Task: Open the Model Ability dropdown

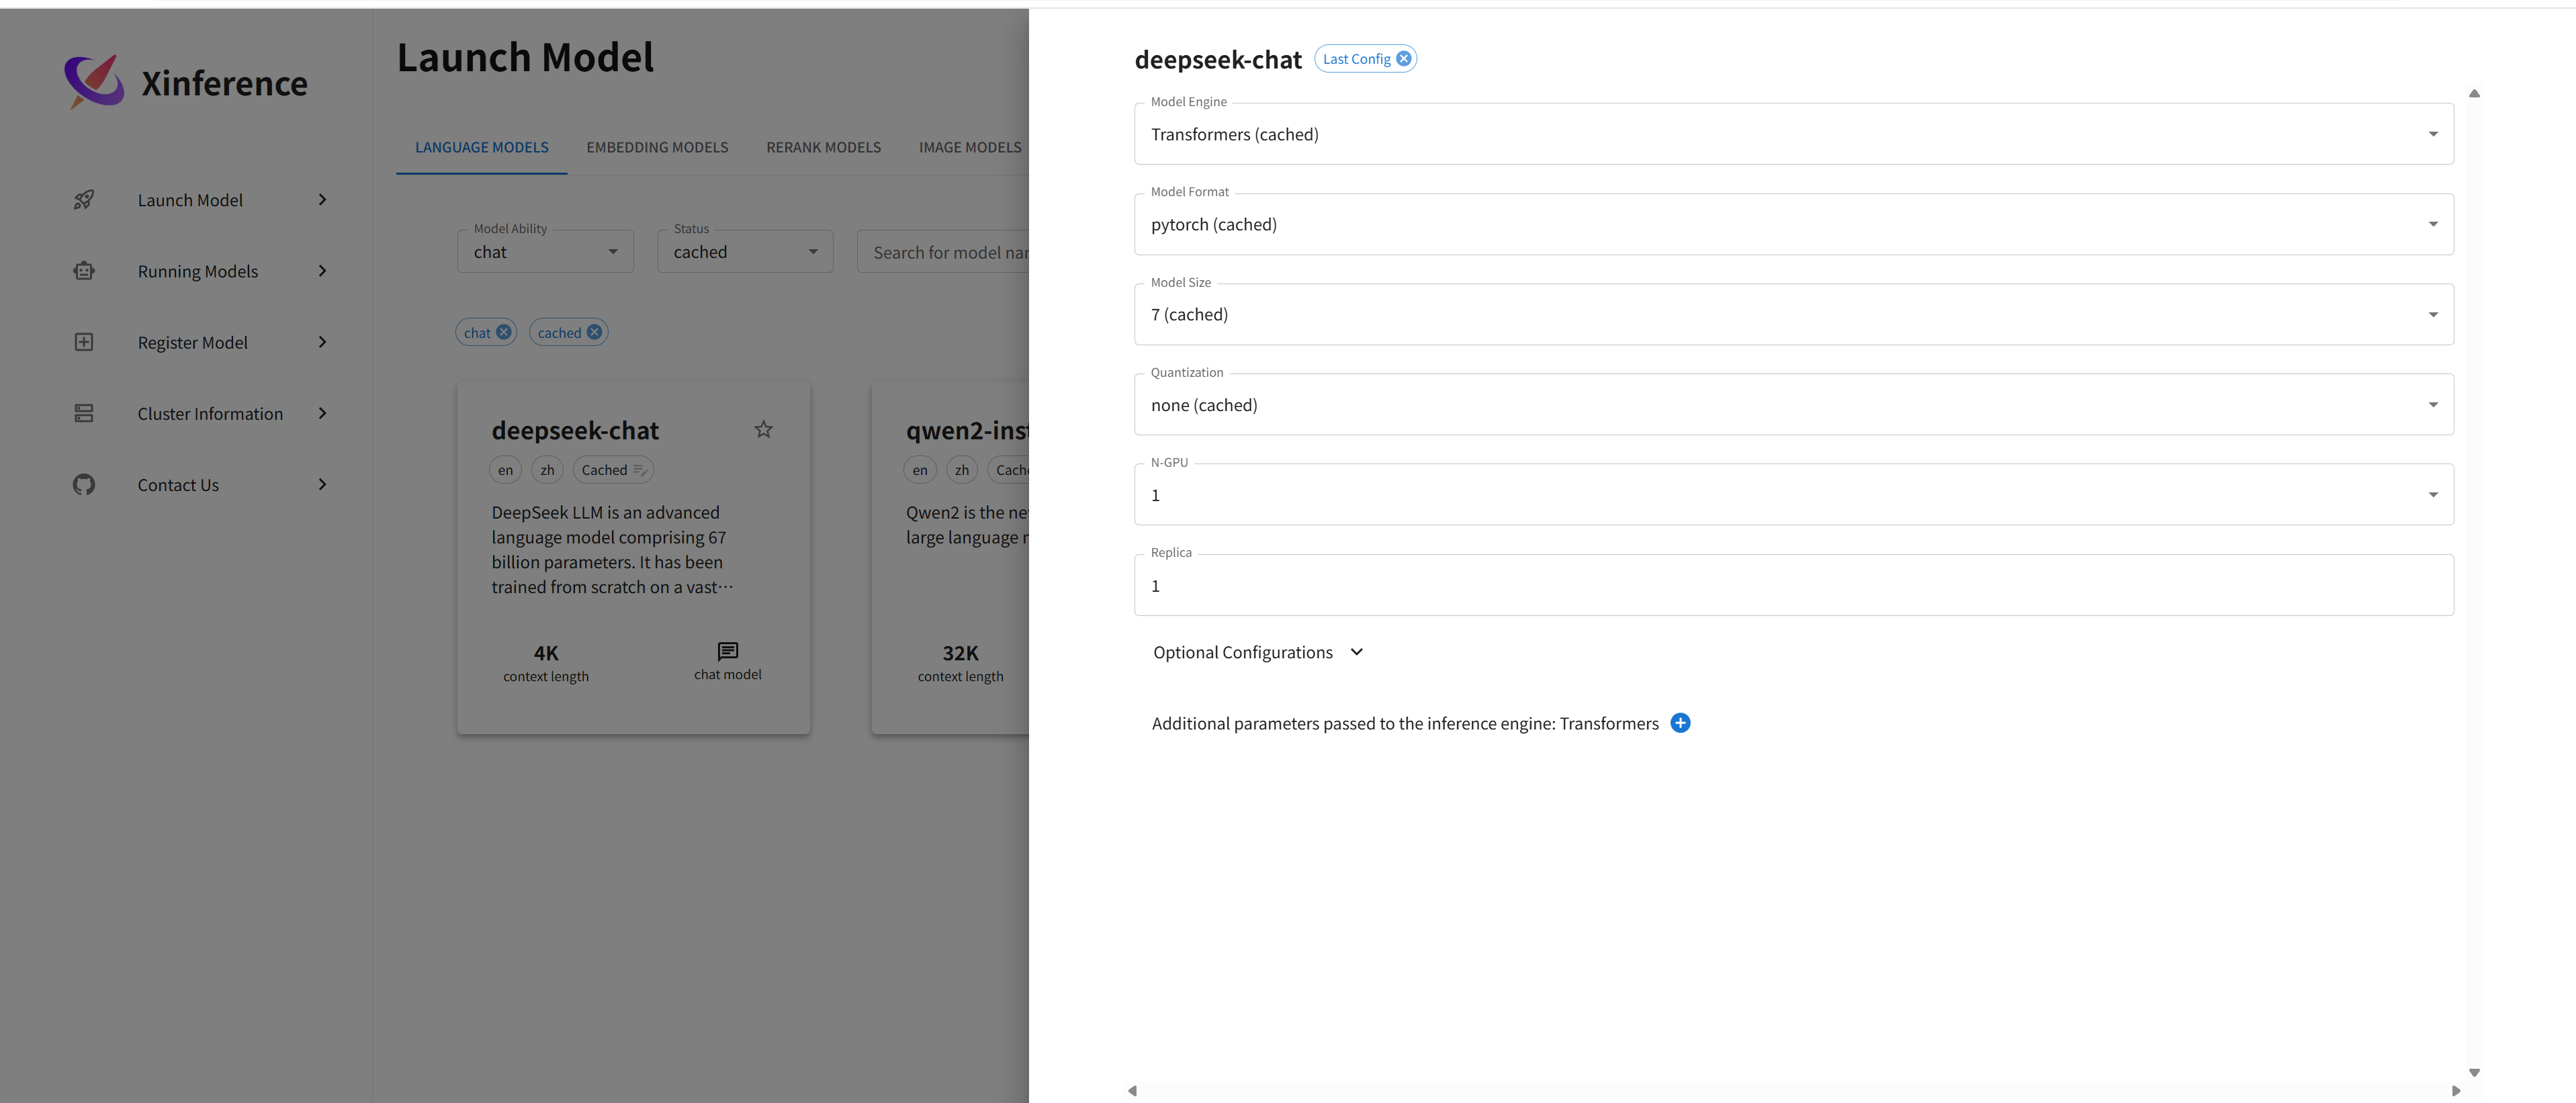Action: pyautogui.click(x=545, y=252)
